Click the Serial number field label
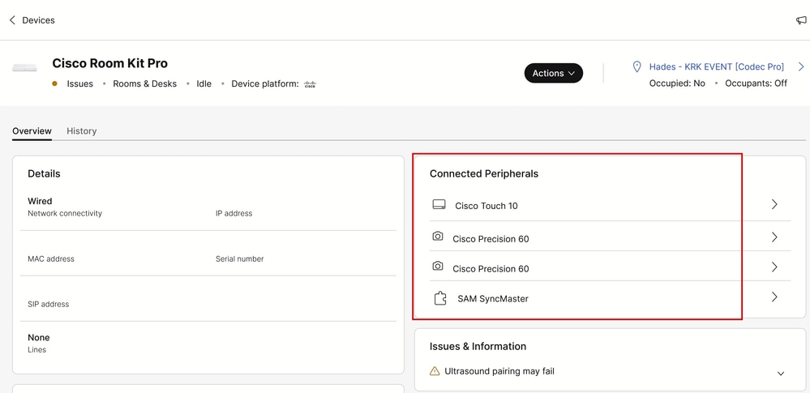This screenshot has width=810, height=393. click(x=240, y=258)
